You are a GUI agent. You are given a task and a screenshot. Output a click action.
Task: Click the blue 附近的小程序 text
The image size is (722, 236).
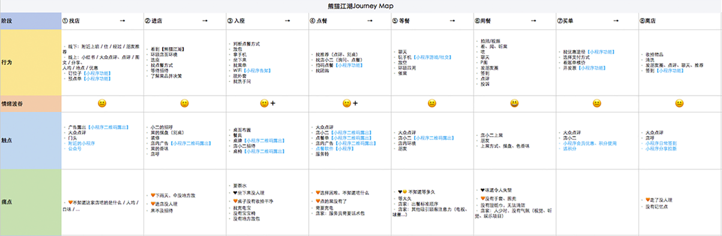click(81, 144)
